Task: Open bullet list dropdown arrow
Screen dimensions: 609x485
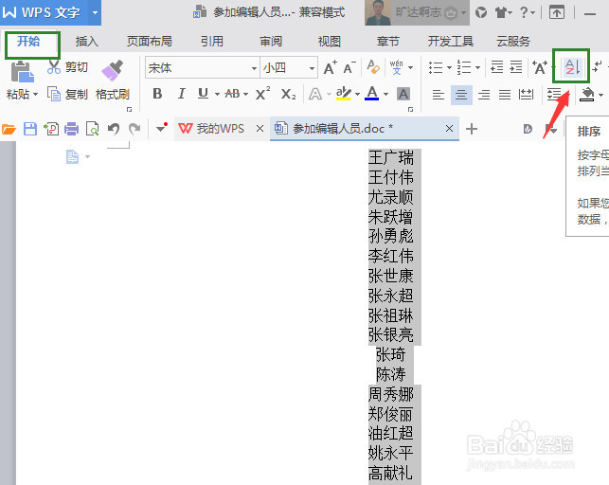Action: click(449, 67)
